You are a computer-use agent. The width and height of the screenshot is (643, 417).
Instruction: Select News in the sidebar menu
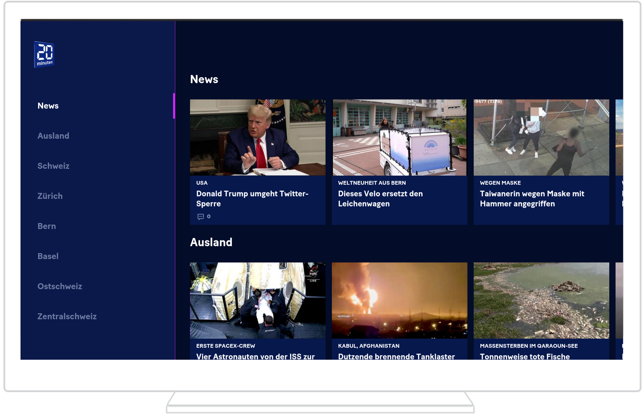point(48,106)
